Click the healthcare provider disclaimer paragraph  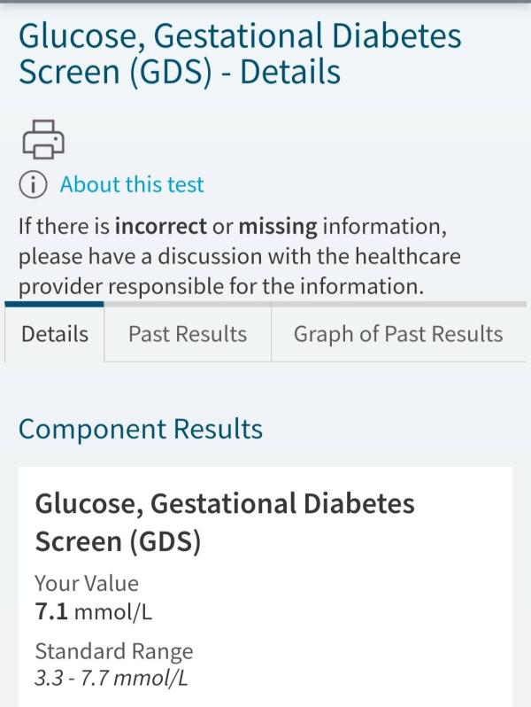click(239, 256)
